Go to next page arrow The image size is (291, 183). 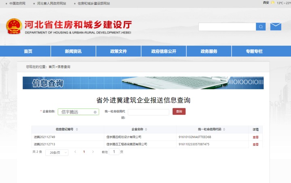(x=93, y=151)
